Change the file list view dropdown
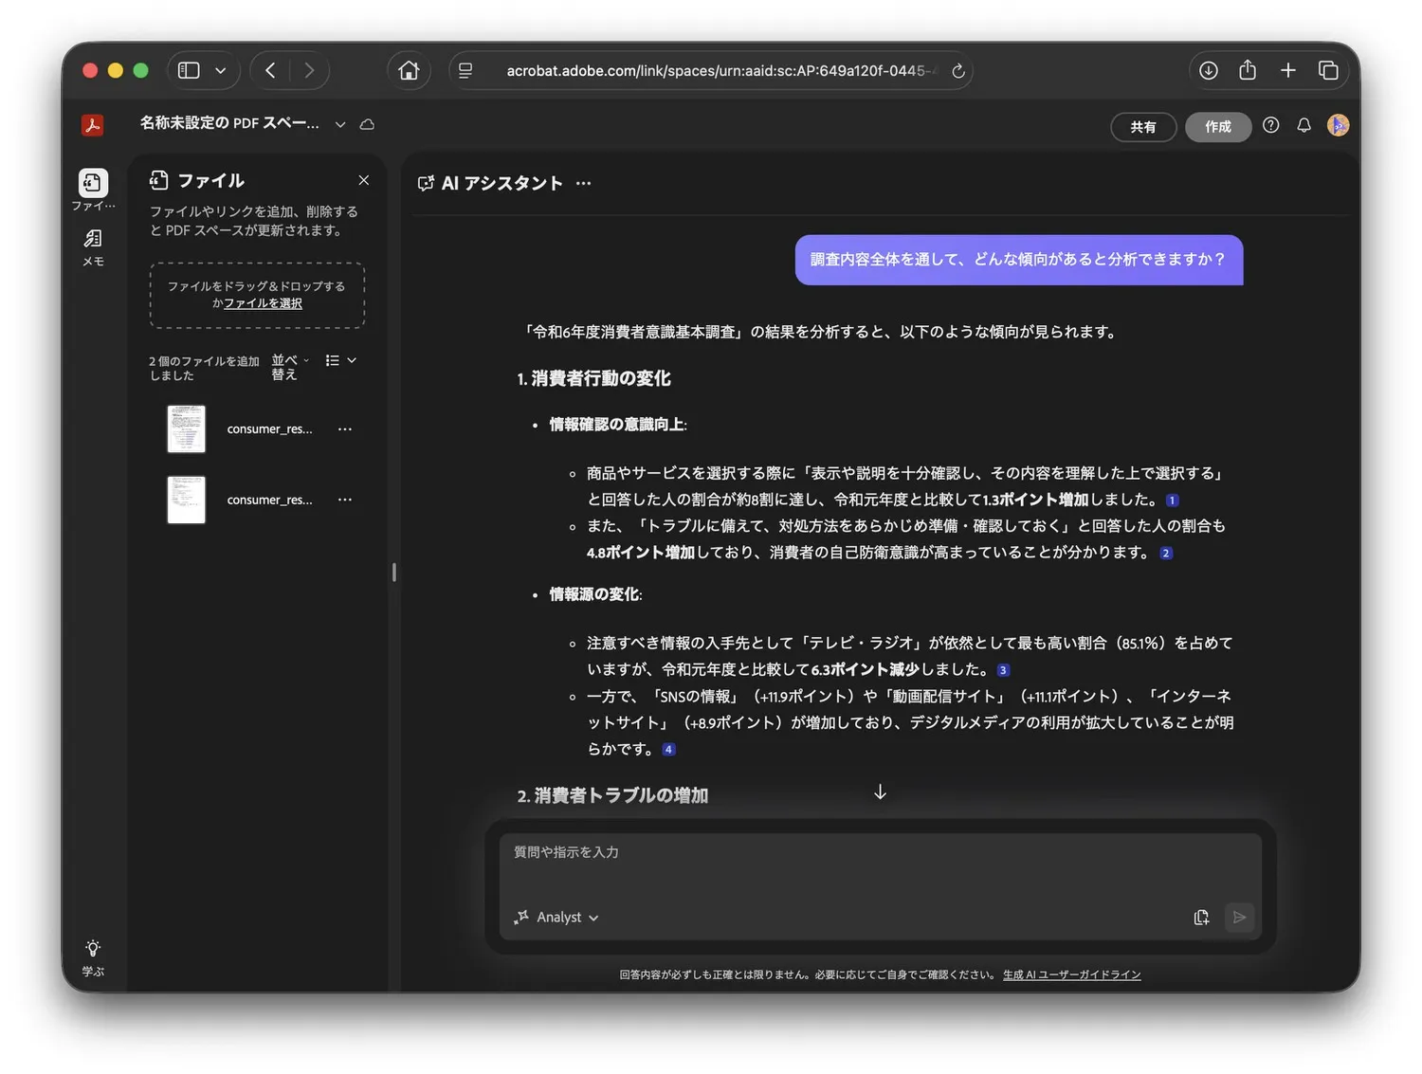The width and height of the screenshot is (1422, 1074). (340, 360)
